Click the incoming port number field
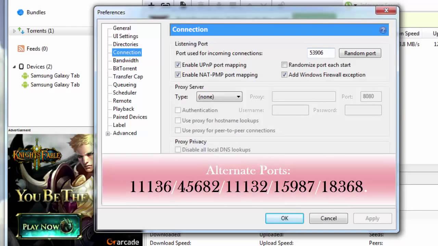Screen dimensions: 438x246 [x=321, y=53]
